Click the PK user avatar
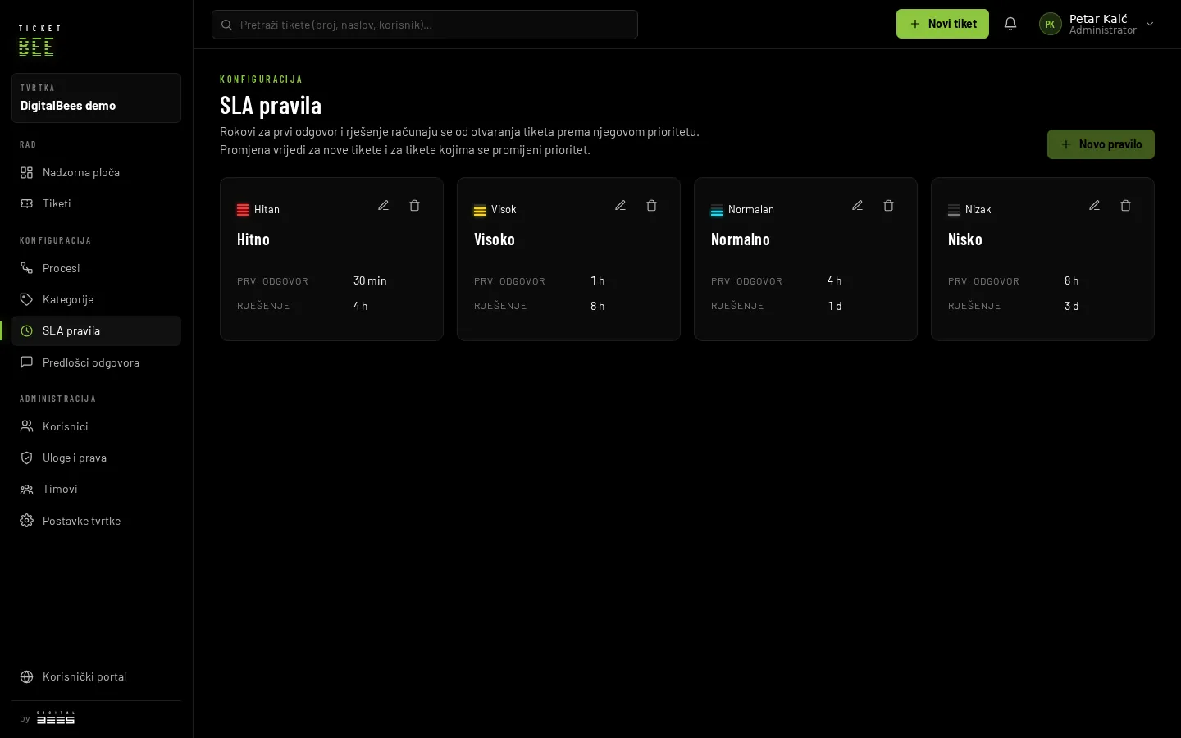Screen dimensions: 1181x738 (1050, 24)
